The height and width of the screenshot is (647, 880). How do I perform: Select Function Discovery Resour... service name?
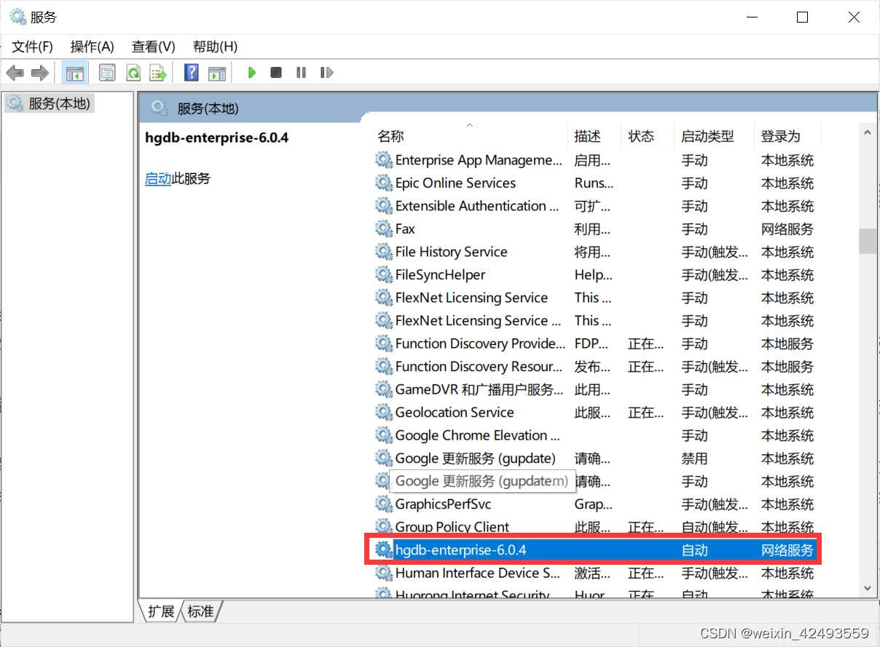point(479,366)
